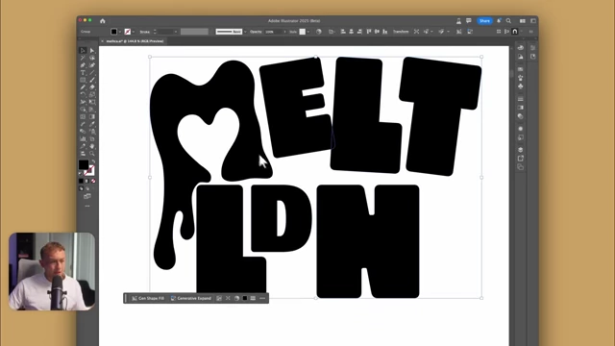Click the Fill swatch in toolbar
Viewport: 615px width, 346px height.
point(84,164)
